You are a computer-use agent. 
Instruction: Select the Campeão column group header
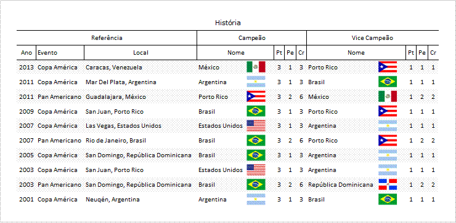point(252,38)
